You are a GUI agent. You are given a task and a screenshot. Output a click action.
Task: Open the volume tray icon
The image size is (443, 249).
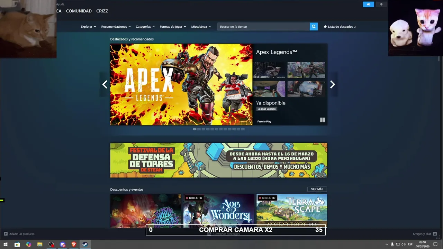pos(403,245)
